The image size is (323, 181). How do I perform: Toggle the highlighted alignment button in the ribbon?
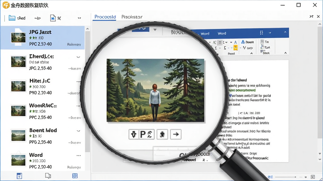click(220, 42)
